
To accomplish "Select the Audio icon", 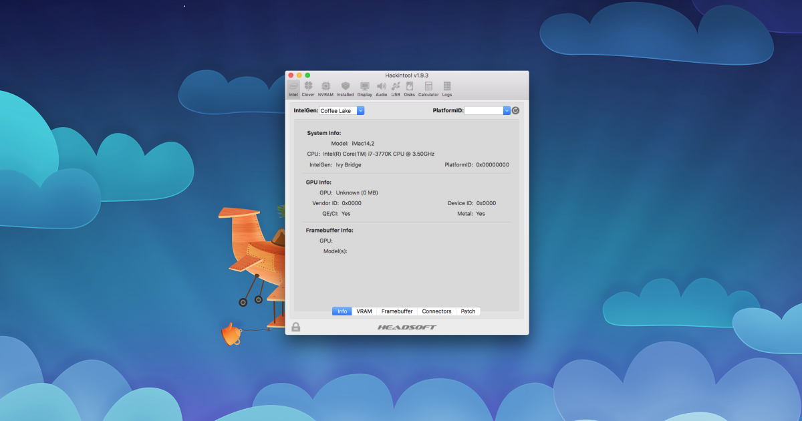I will [381, 87].
